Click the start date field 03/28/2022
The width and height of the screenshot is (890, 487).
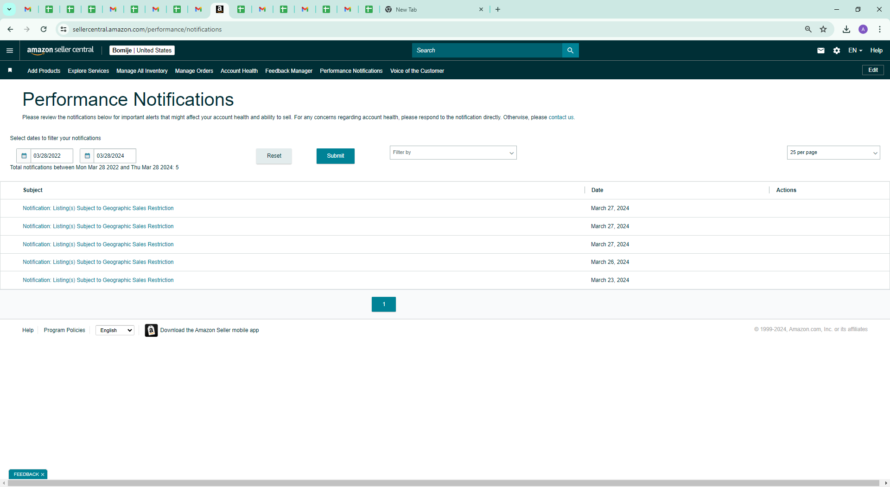coord(52,156)
